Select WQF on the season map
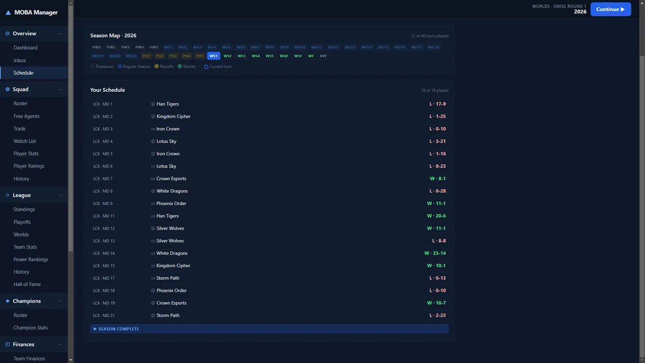 (x=284, y=56)
